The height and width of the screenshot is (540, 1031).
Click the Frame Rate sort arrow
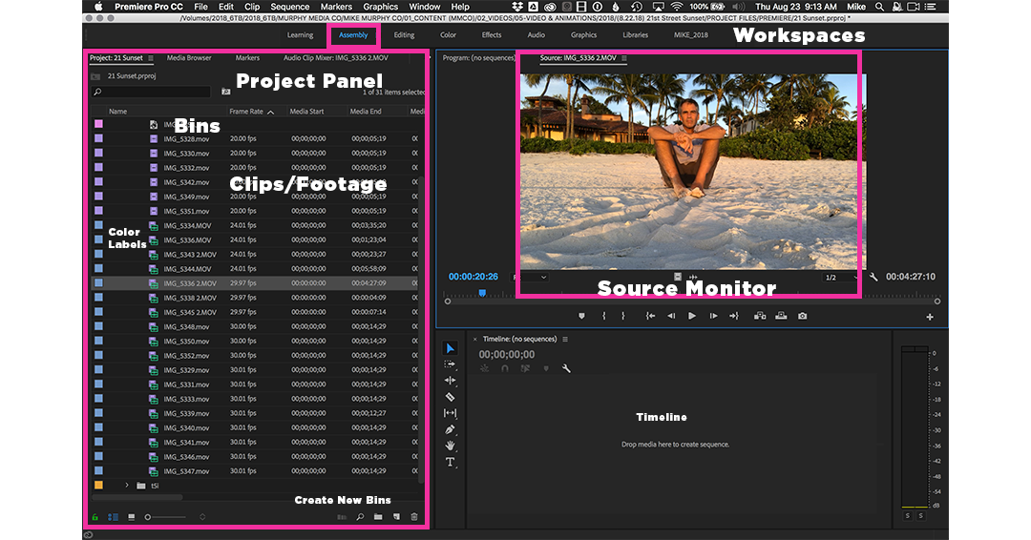point(270,112)
